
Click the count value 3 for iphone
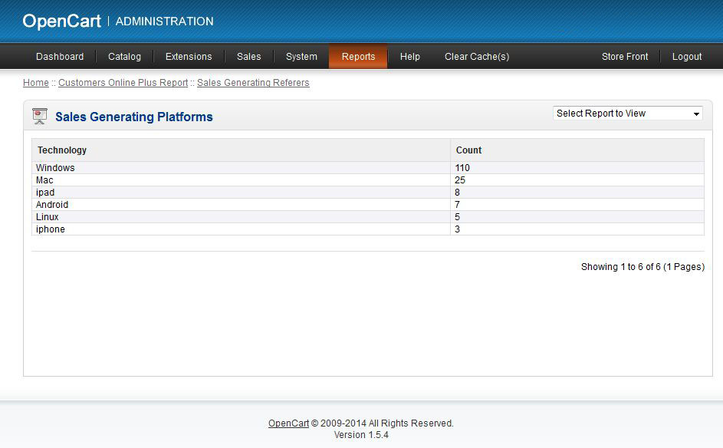pyautogui.click(x=458, y=229)
